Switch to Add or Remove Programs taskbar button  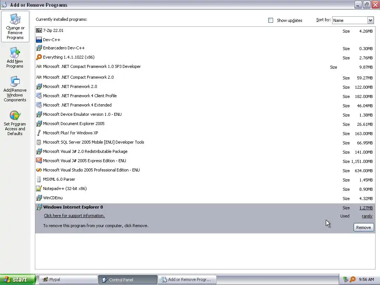tap(187, 280)
